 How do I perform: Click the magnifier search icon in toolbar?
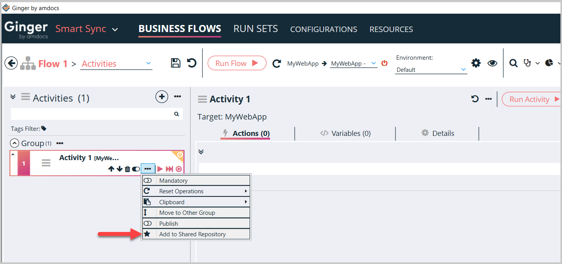click(514, 63)
